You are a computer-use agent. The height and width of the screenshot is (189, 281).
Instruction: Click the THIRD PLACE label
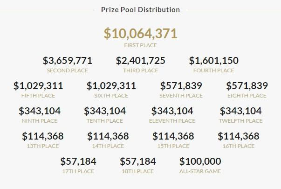140,70
